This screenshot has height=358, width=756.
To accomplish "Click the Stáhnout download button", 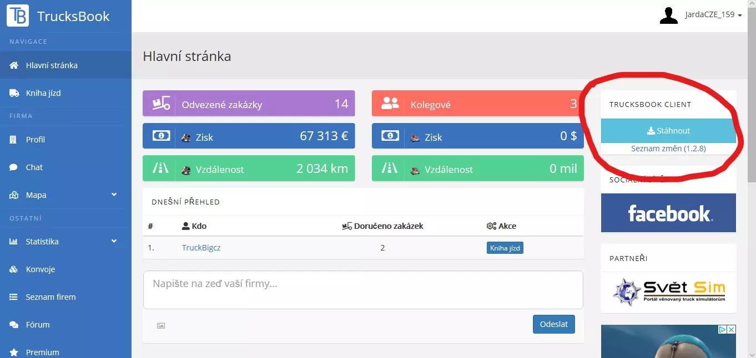I will (668, 131).
